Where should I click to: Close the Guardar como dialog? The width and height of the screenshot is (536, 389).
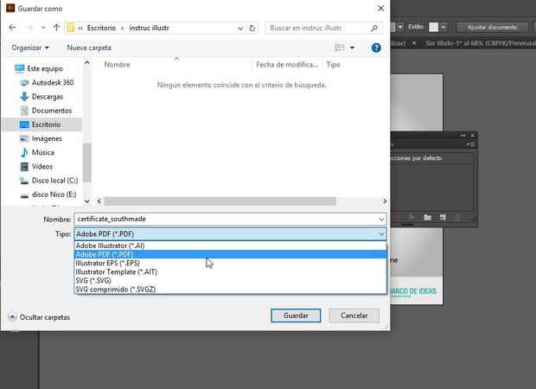tap(380, 9)
